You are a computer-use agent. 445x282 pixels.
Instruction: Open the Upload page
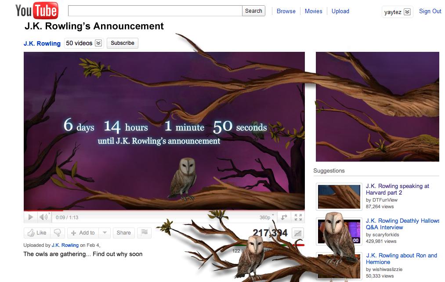pyautogui.click(x=340, y=11)
